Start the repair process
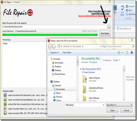 click(x=105, y=33)
